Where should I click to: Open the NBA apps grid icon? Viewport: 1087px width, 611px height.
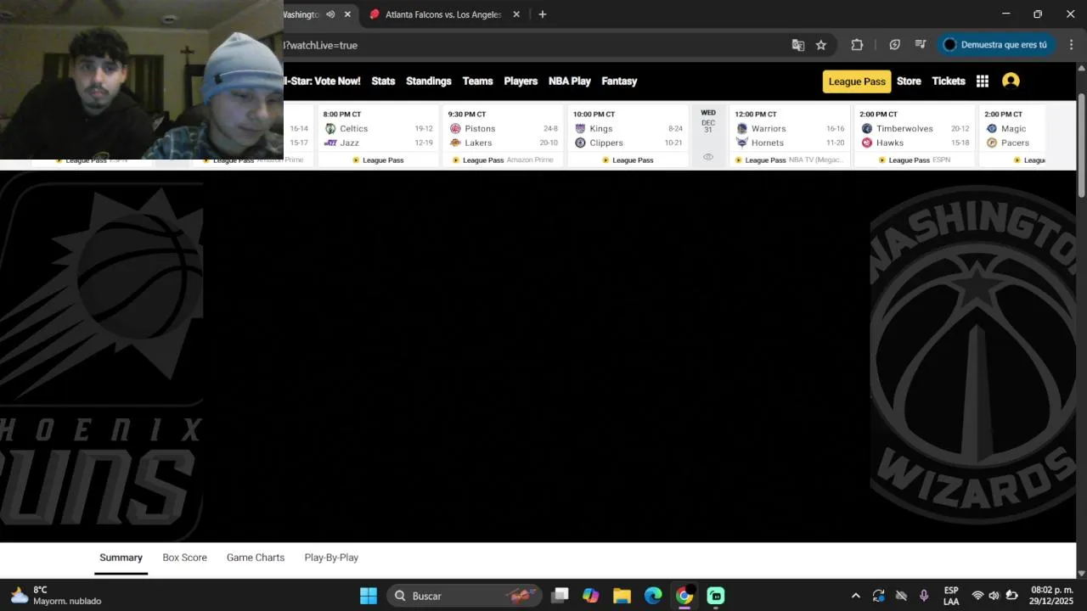(x=983, y=81)
